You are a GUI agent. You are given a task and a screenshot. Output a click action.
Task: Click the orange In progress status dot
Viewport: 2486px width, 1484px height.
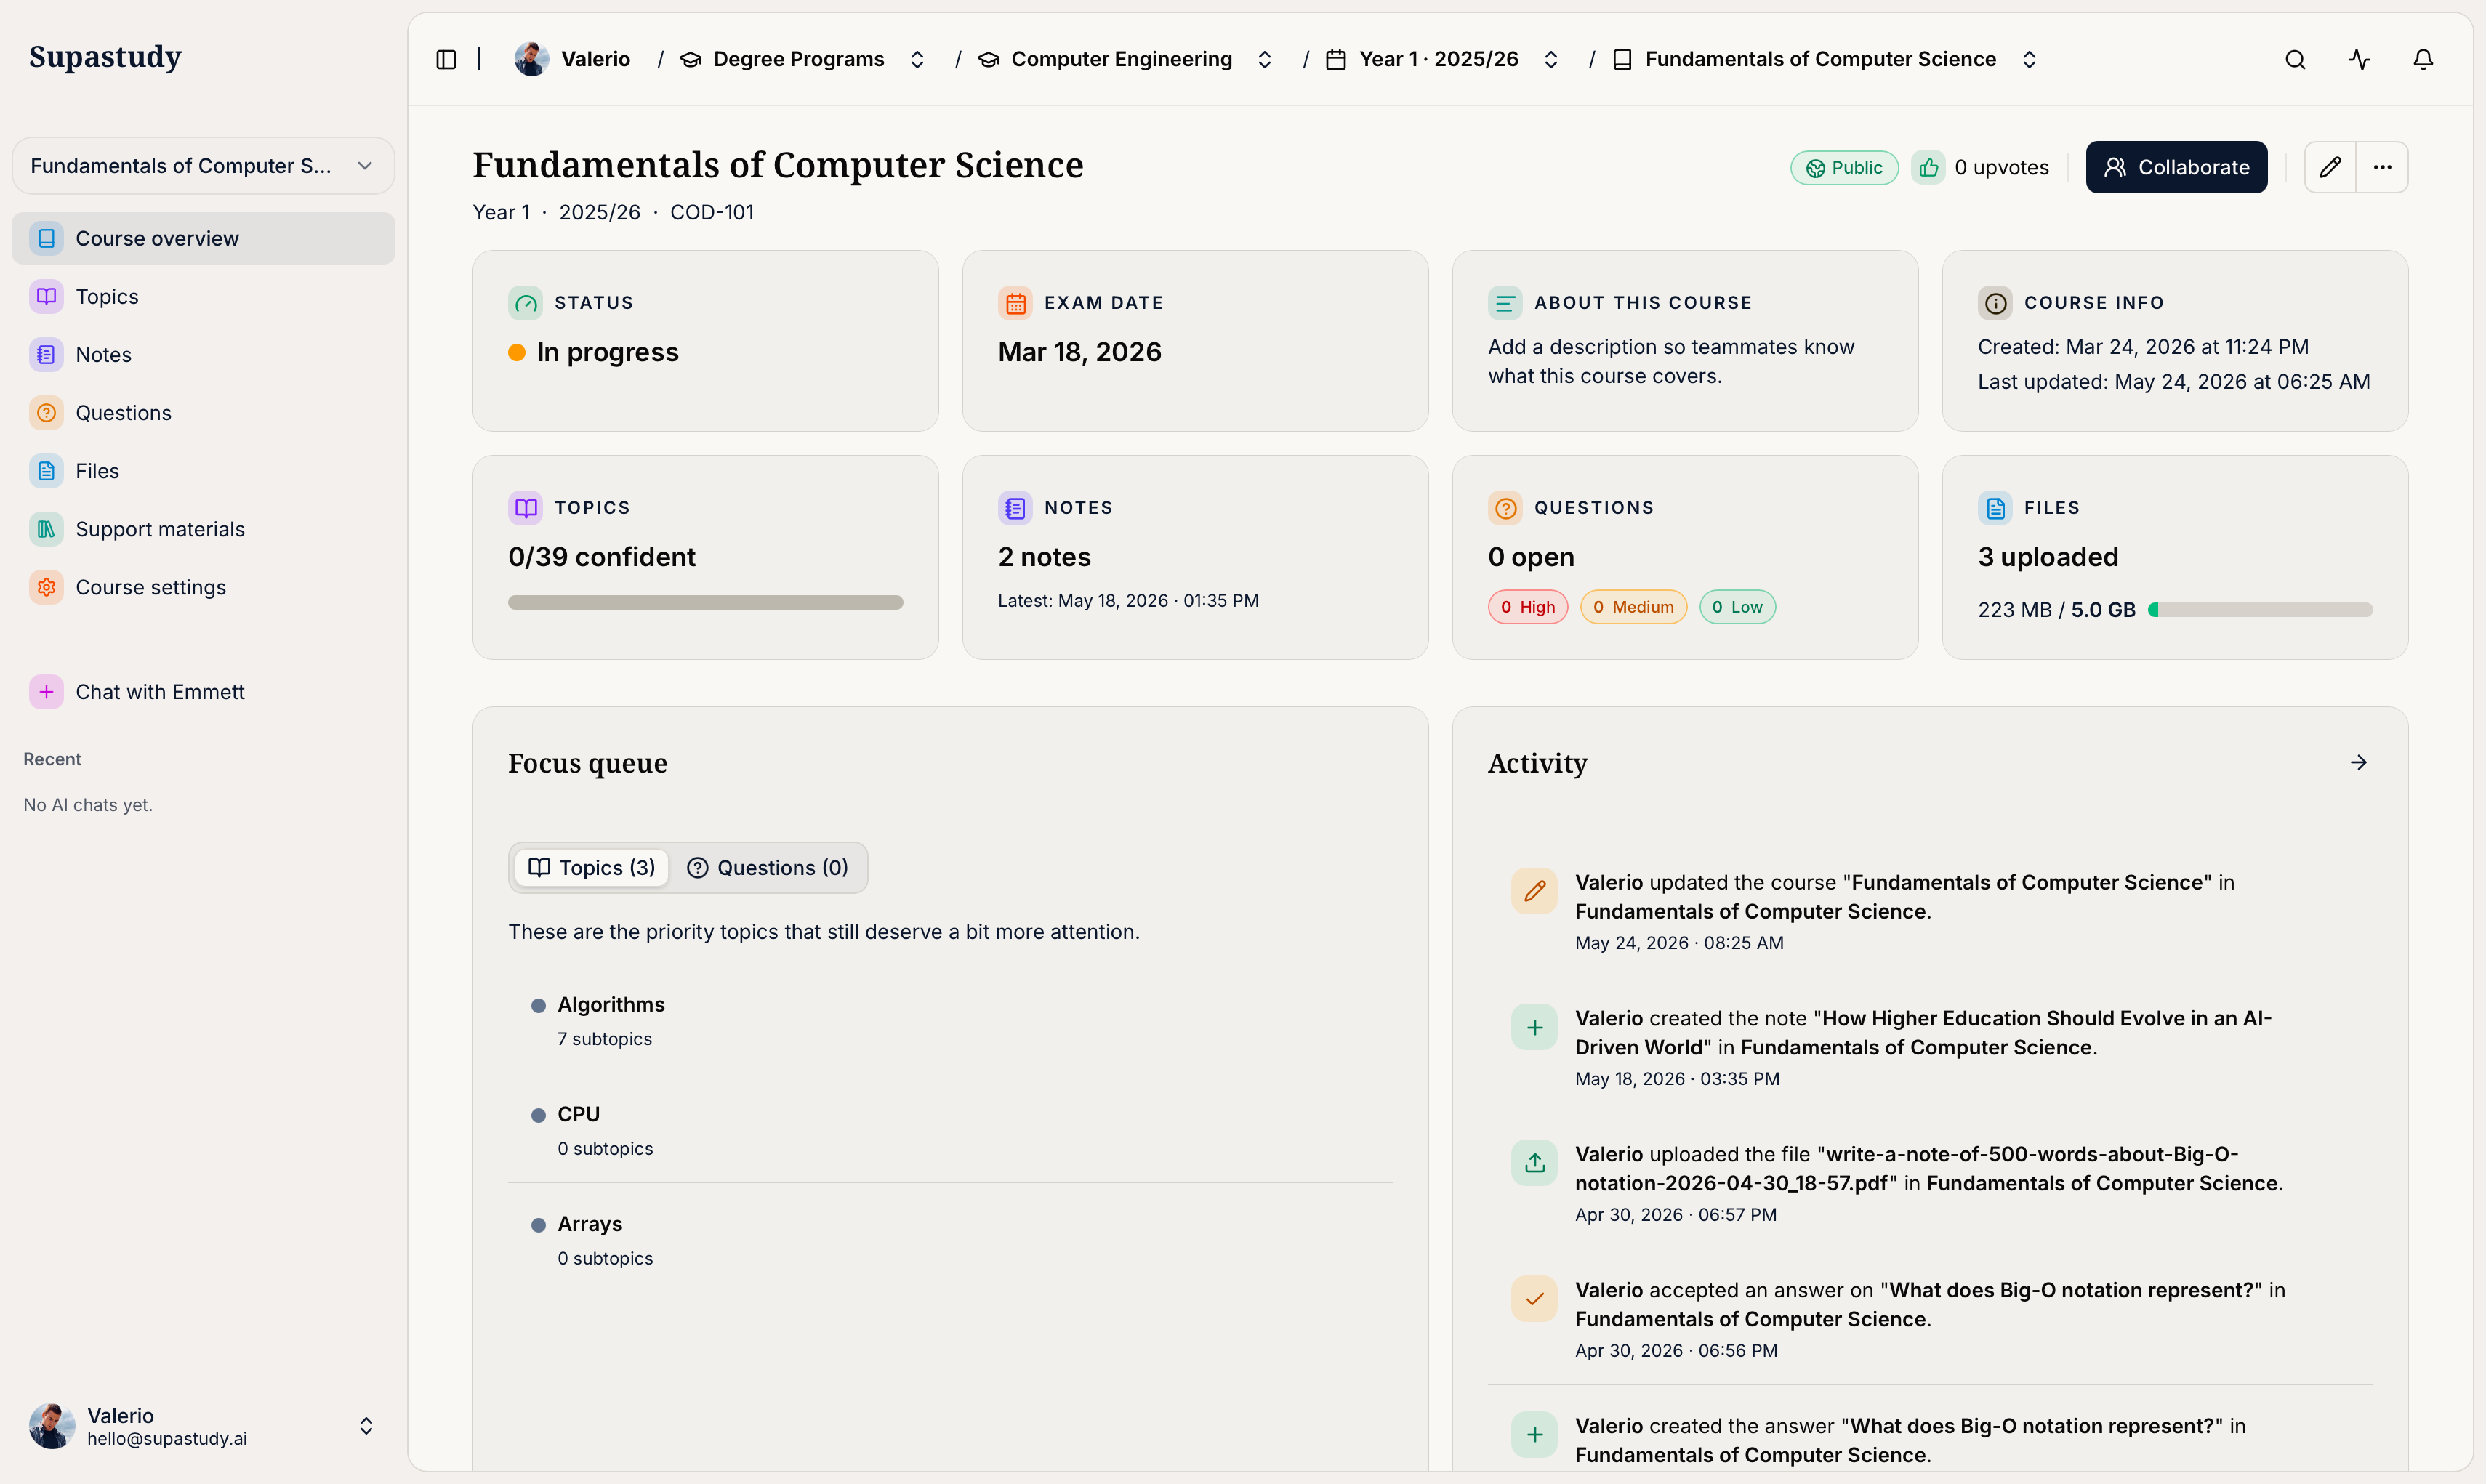(x=517, y=352)
